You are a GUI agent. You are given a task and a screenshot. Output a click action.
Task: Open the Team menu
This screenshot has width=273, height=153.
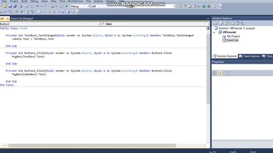pyautogui.click(x=44, y=1)
